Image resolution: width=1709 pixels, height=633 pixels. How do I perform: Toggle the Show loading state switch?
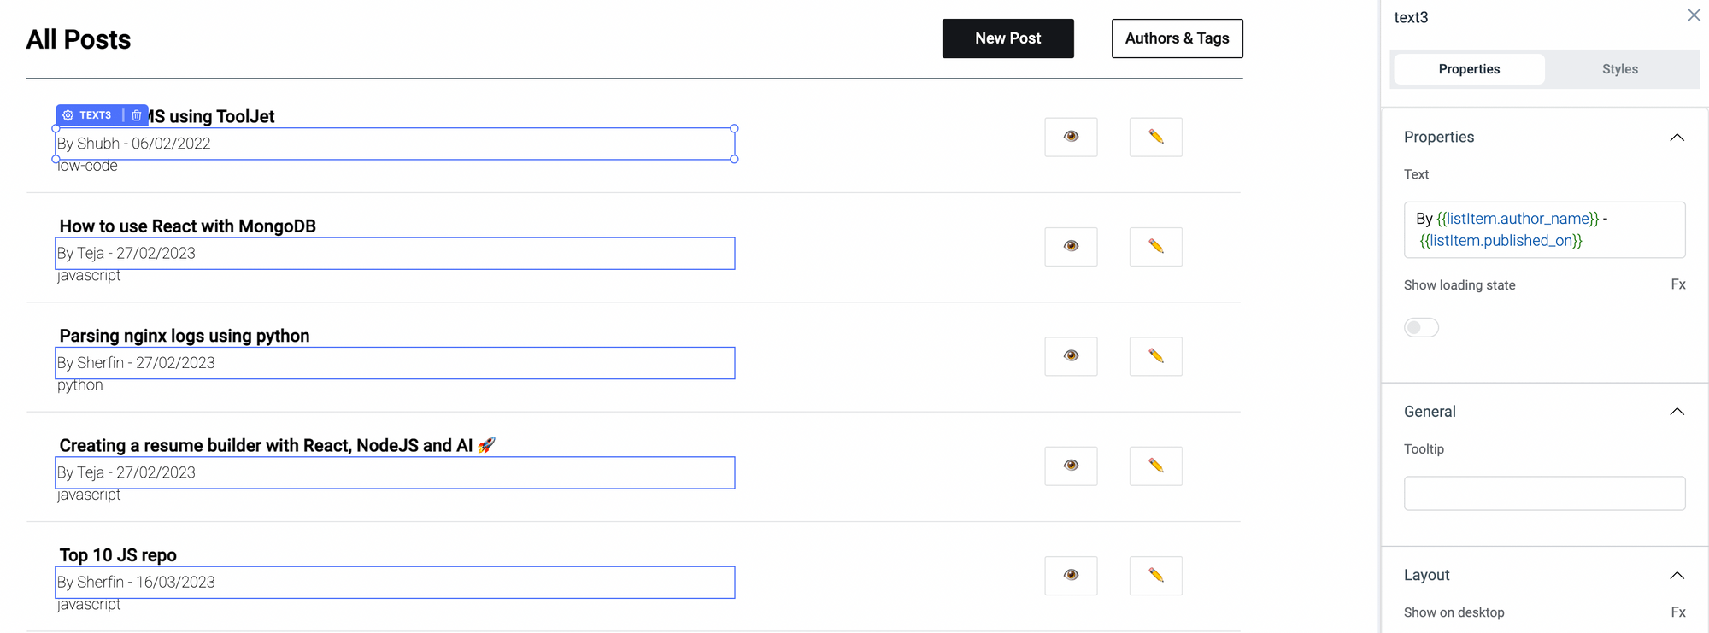click(x=1421, y=328)
